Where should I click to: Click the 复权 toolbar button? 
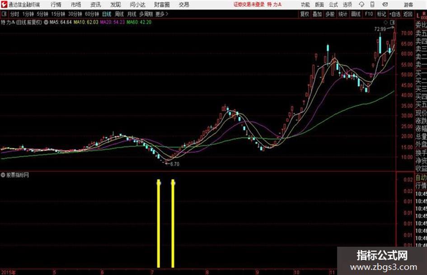[305, 14]
